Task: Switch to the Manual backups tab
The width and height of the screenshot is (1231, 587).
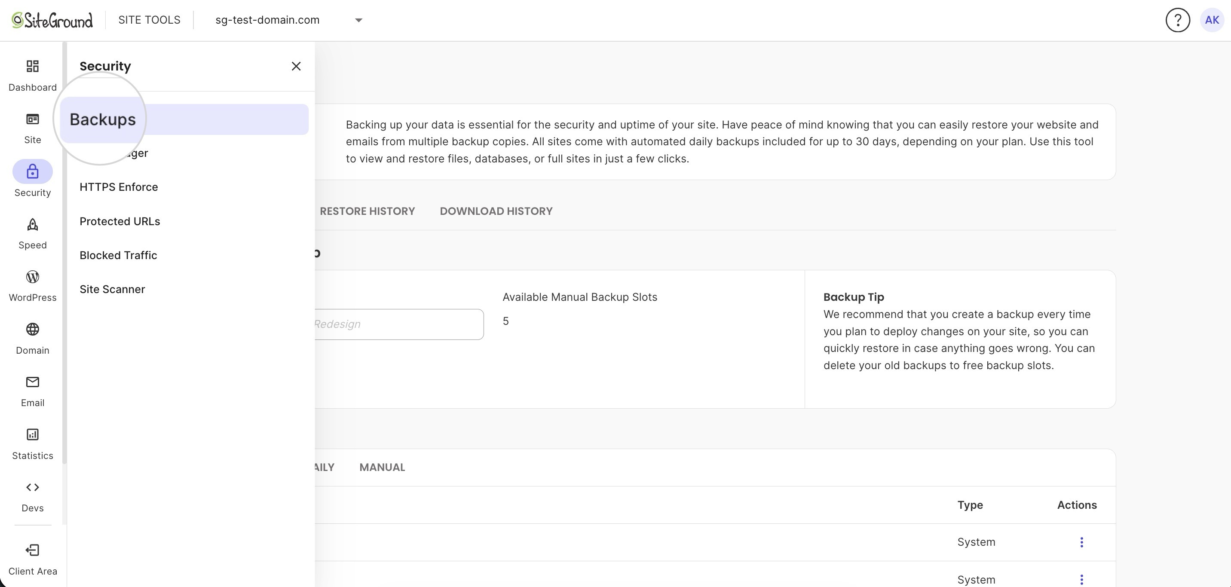Action: 382,468
